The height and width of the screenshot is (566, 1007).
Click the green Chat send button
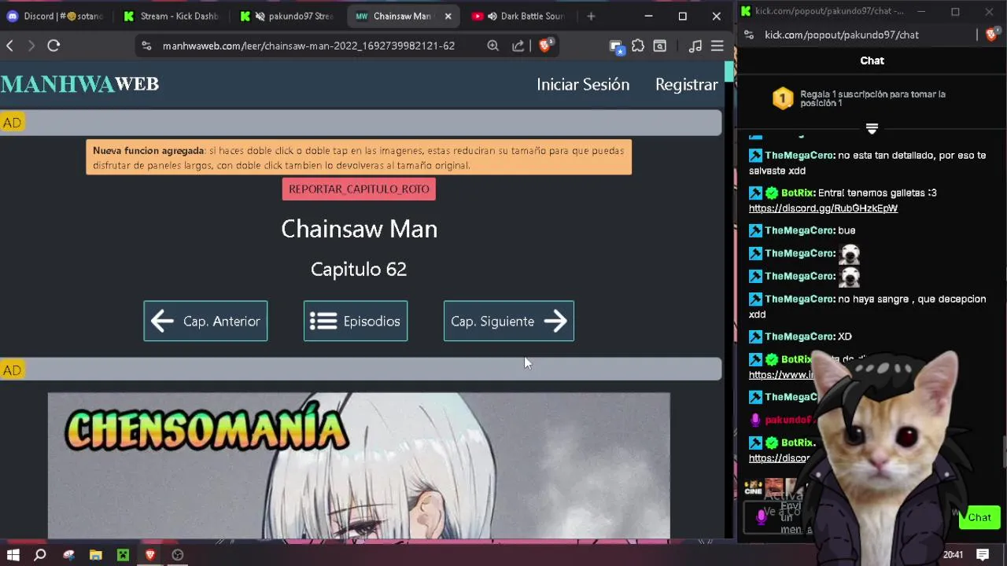(x=979, y=517)
